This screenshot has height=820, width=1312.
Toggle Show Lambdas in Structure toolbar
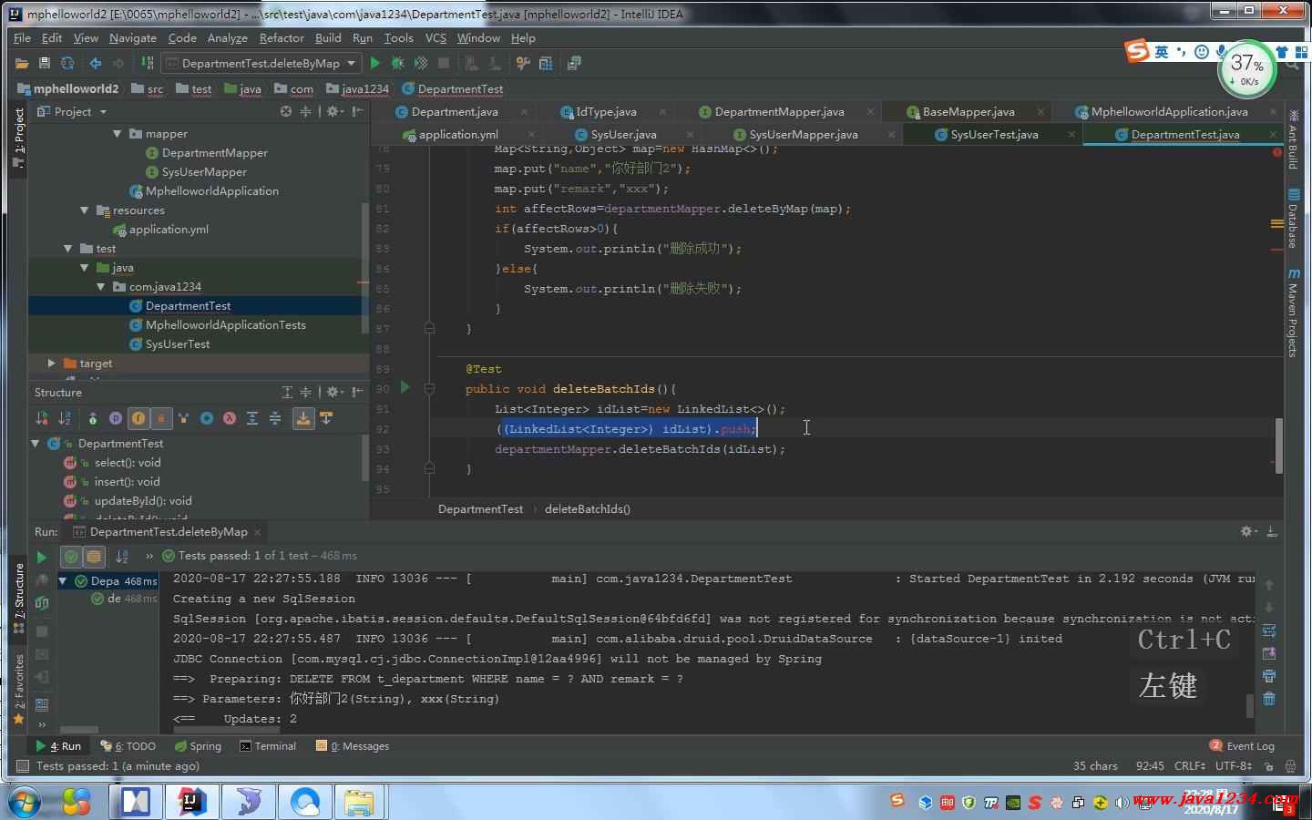pos(230,418)
